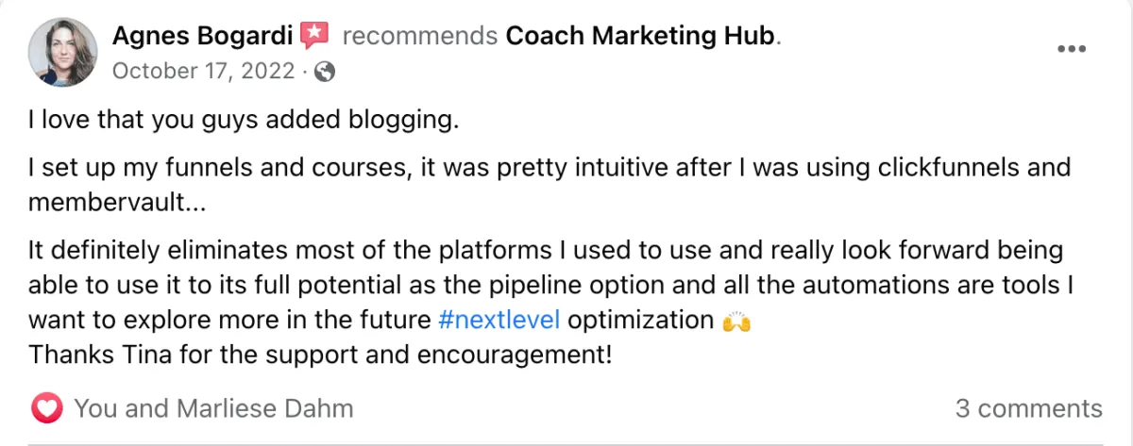Open the Coach Marketing Hub page link

[x=640, y=37]
